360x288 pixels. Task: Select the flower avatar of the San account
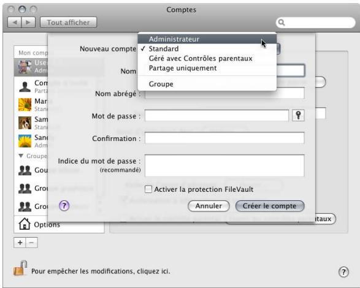(25, 141)
